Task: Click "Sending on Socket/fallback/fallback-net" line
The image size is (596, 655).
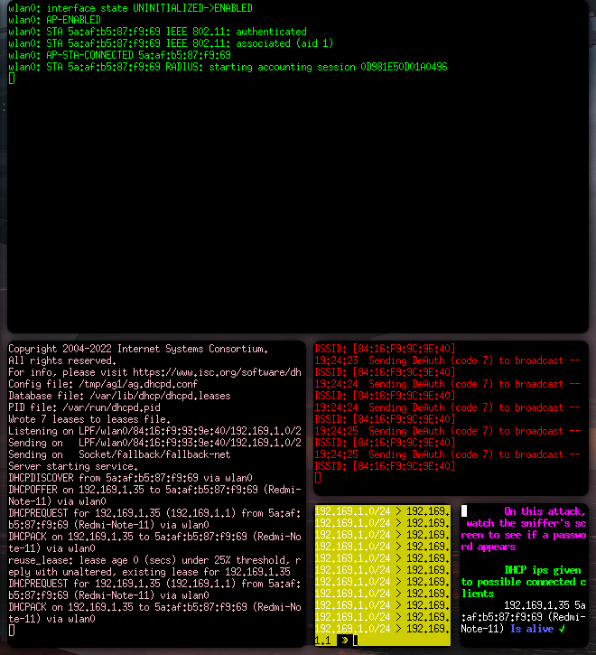Action: click(x=119, y=454)
